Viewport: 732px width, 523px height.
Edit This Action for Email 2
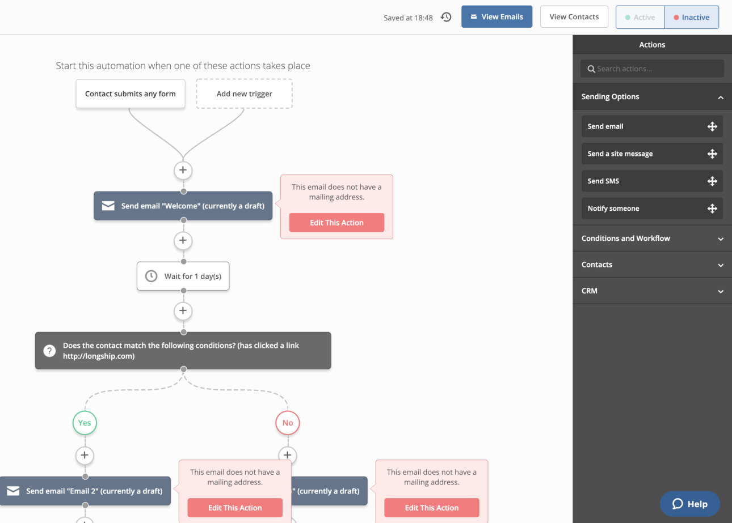click(235, 508)
